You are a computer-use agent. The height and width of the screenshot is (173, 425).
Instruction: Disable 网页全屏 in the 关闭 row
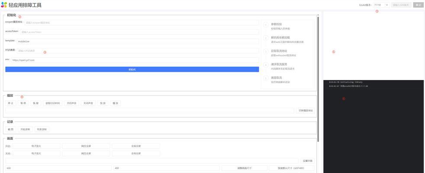(86, 154)
